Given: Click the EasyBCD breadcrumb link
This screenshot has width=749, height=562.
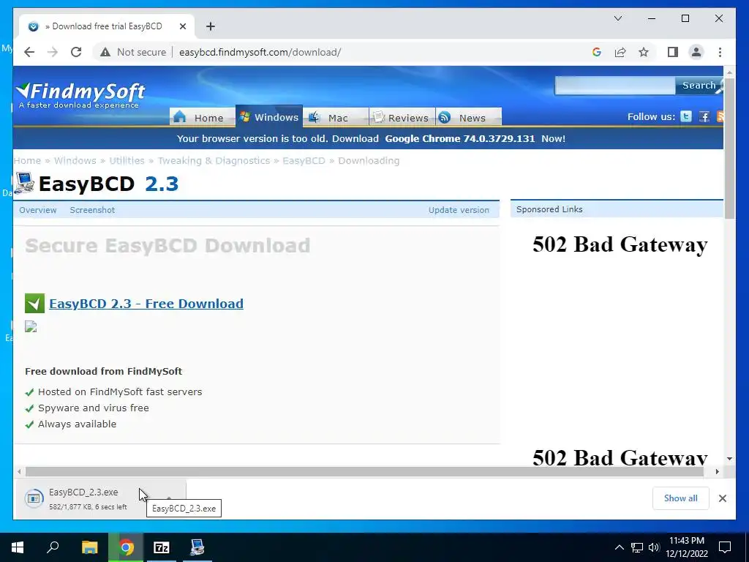Looking at the screenshot, I should tap(304, 160).
